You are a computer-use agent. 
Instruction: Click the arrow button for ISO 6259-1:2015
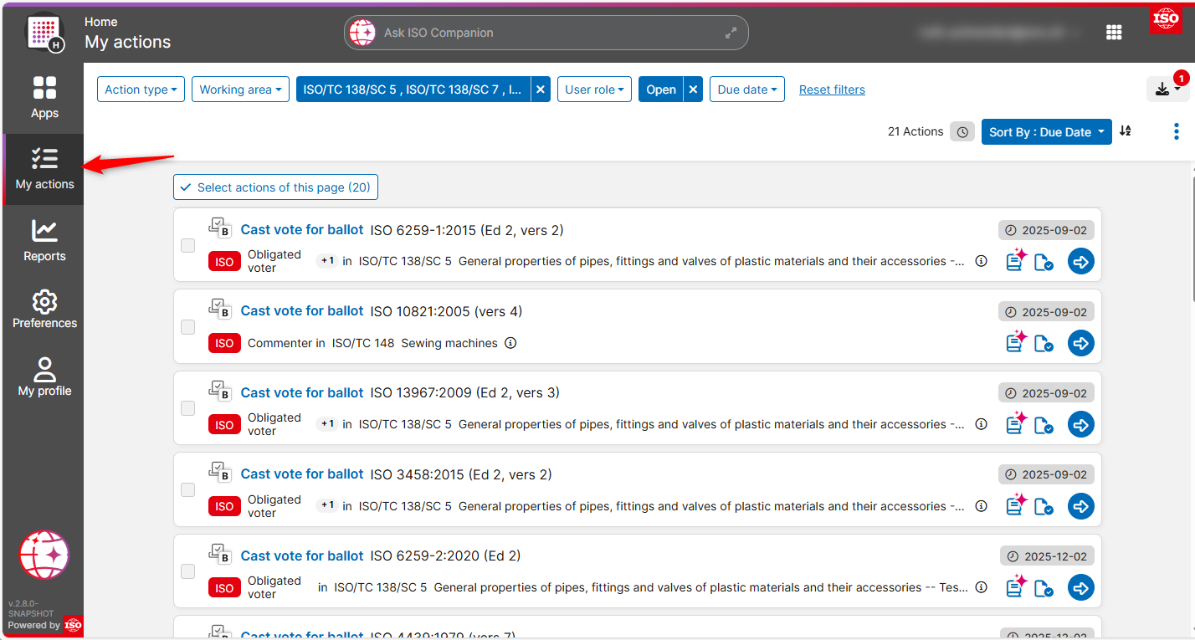[1081, 262]
